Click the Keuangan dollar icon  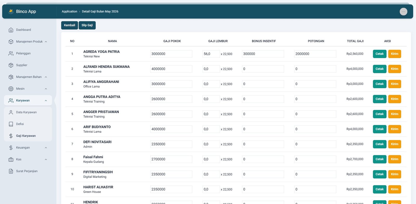click(11, 148)
